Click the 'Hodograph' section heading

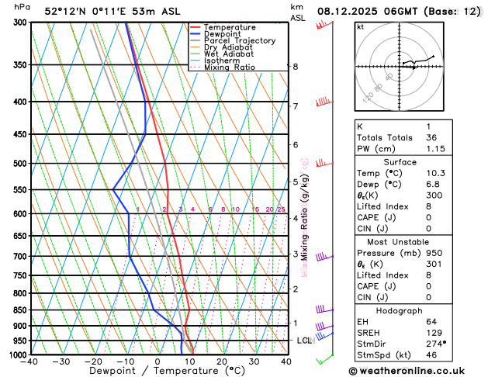pyautogui.click(x=399, y=311)
